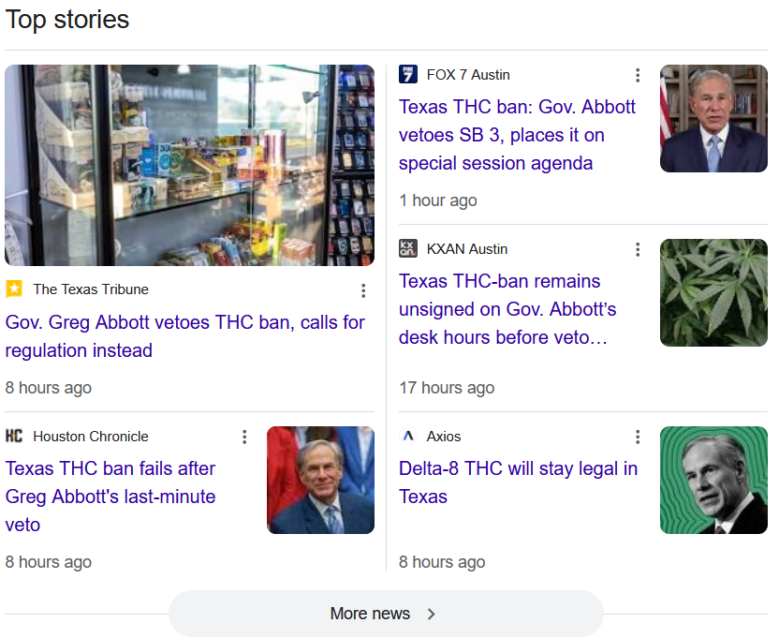Viewport: 779px width, 638px height.
Task: Click the Axios logo icon
Action: pyautogui.click(x=408, y=437)
